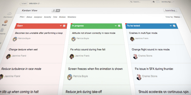The width and height of the screenshot is (191, 95).
Task: Click Open column's add-bug icon
Action: 64,26
